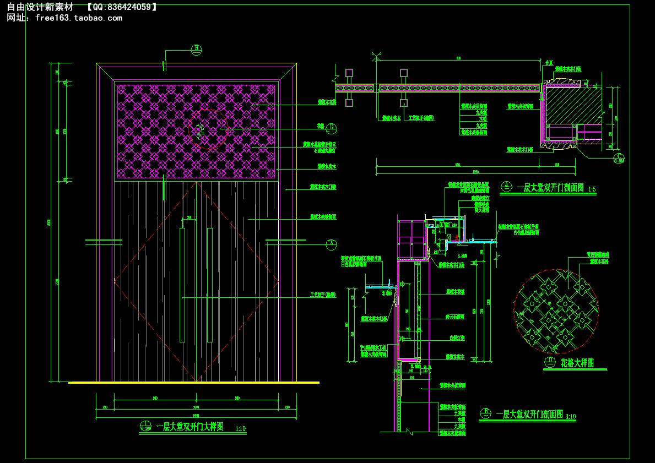
Task: Click the 3.000 elevation mark
Action: [x=387, y=293]
